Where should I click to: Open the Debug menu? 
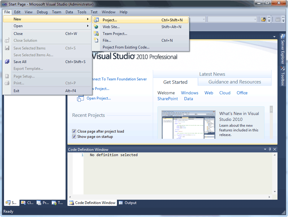click(x=42, y=12)
